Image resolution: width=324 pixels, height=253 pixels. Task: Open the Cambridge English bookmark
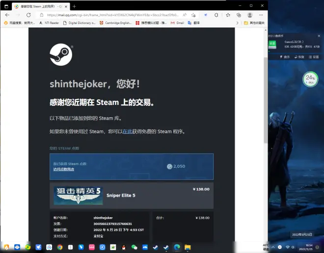click(x=115, y=23)
